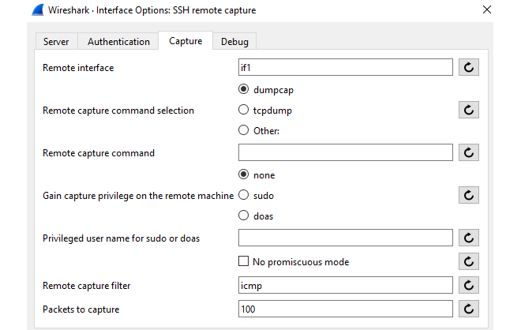Open the Authentication tab
Screen dimensions: 521x330
pyautogui.click(x=118, y=42)
